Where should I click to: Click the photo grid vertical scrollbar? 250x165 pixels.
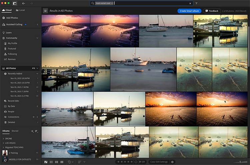[249, 46]
